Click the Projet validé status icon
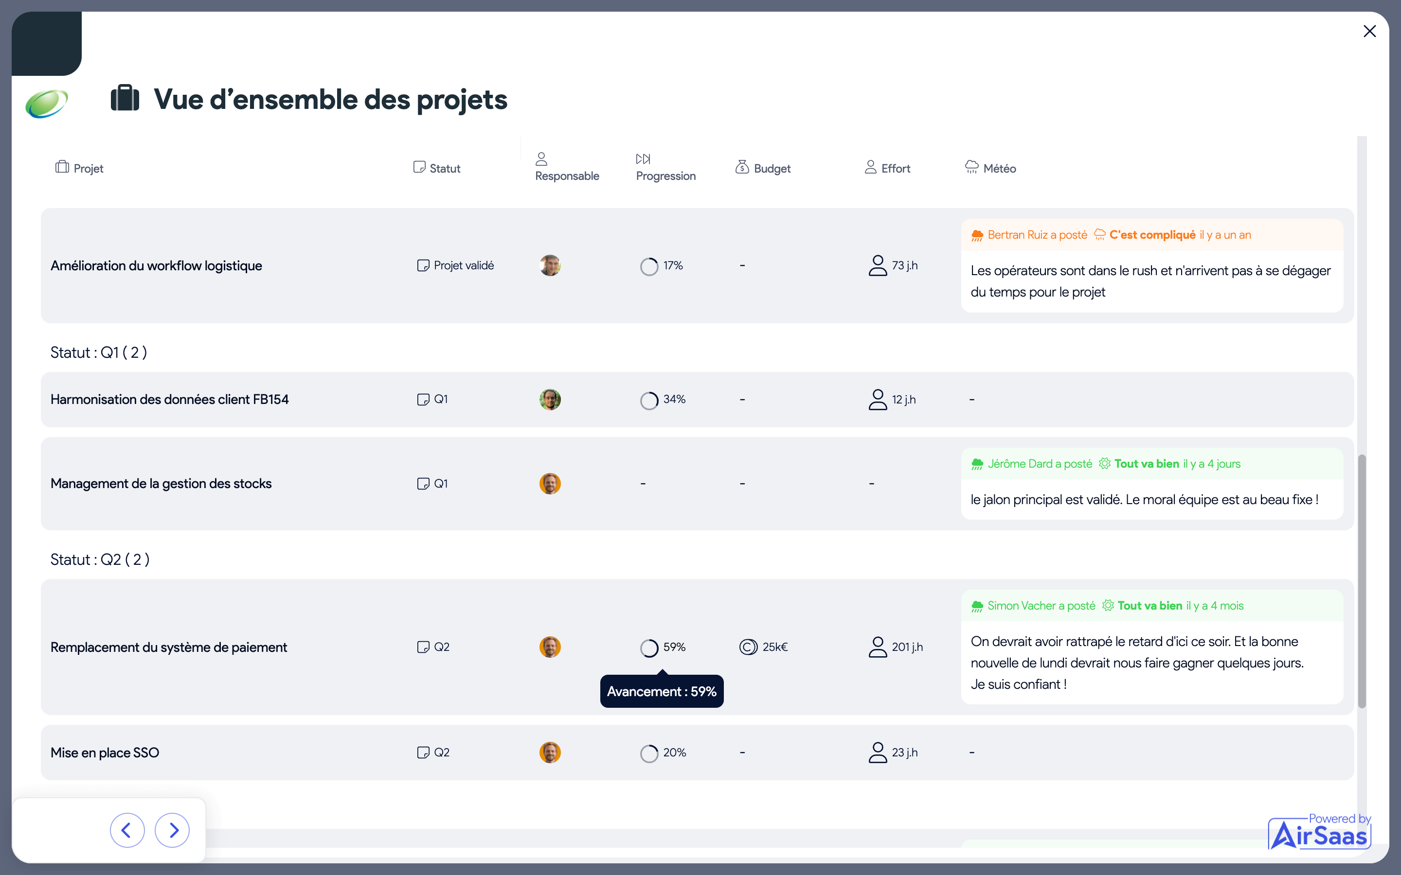 tap(423, 265)
